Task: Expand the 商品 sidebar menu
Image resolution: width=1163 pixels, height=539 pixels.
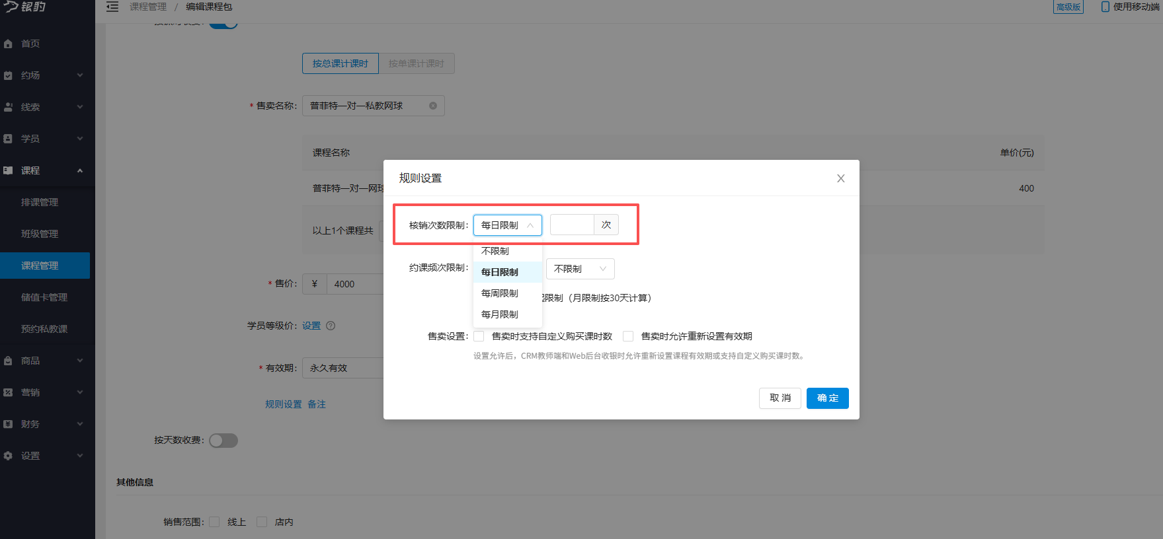Action: pyautogui.click(x=80, y=361)
